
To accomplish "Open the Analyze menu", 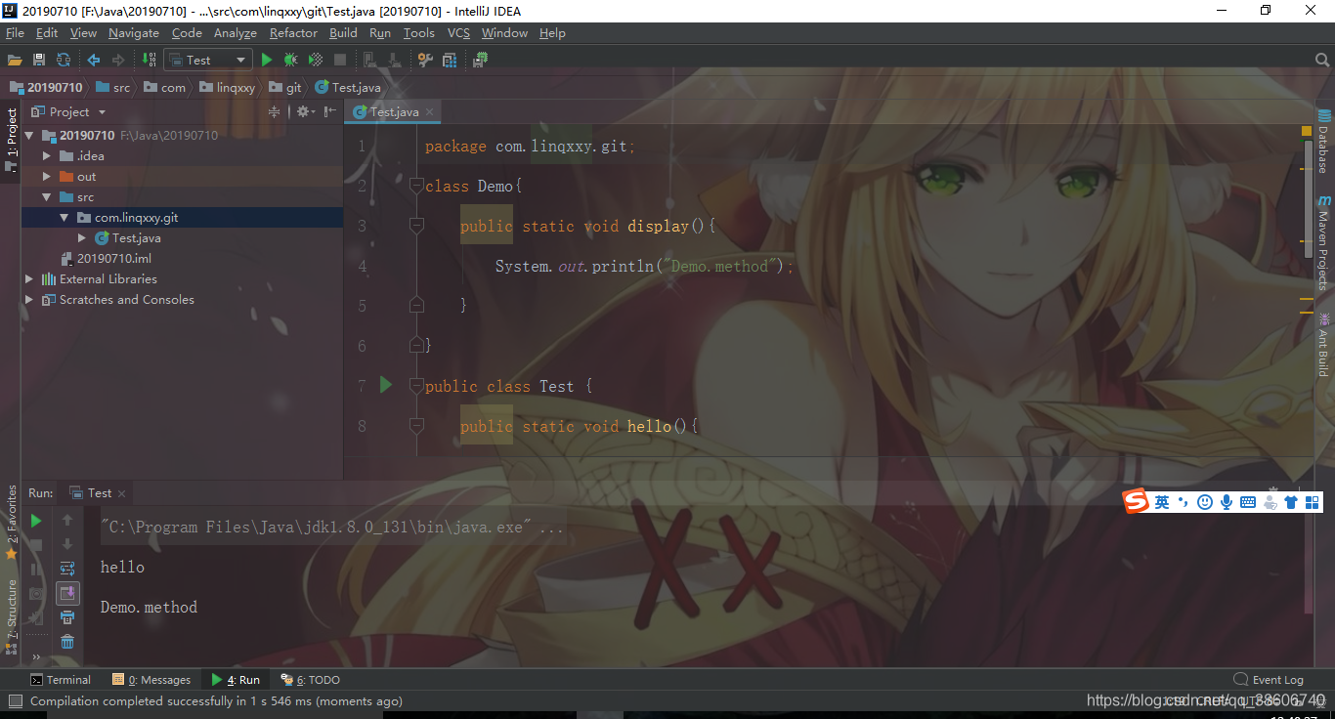I will pos(235,32).
